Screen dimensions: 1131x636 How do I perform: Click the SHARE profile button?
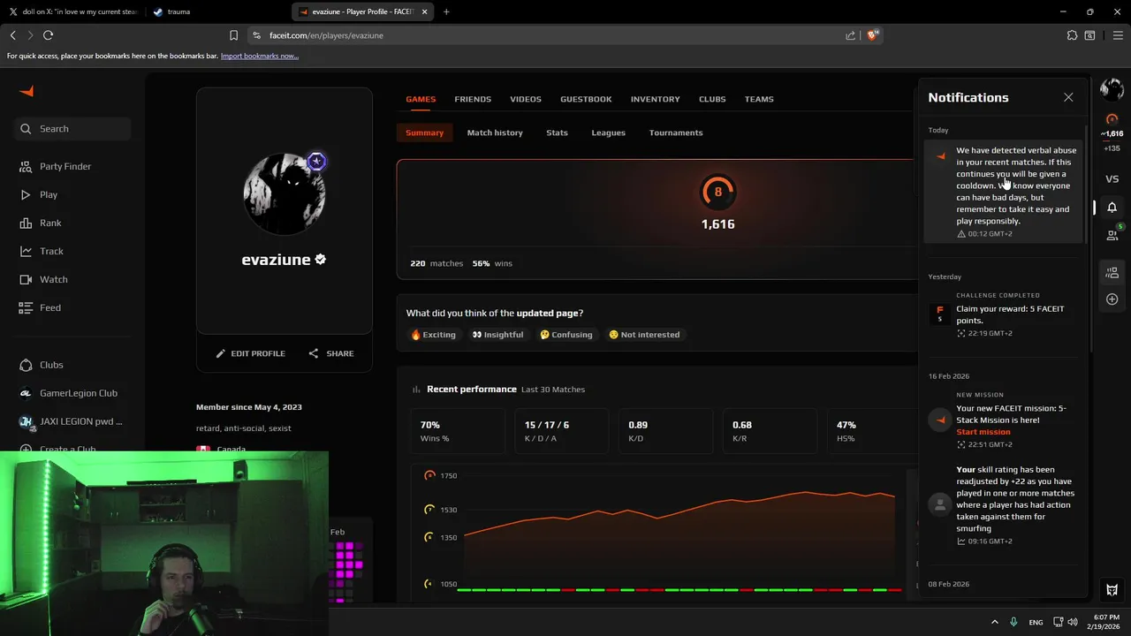tap(331, 353)
